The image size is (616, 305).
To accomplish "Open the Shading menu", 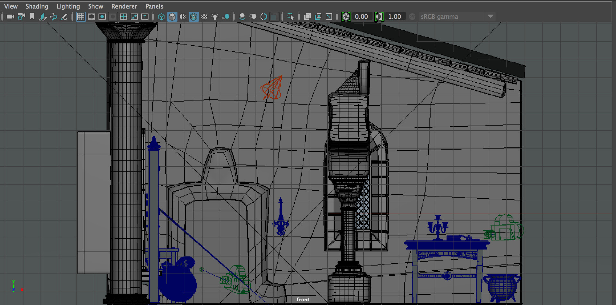I will point(37,6).
